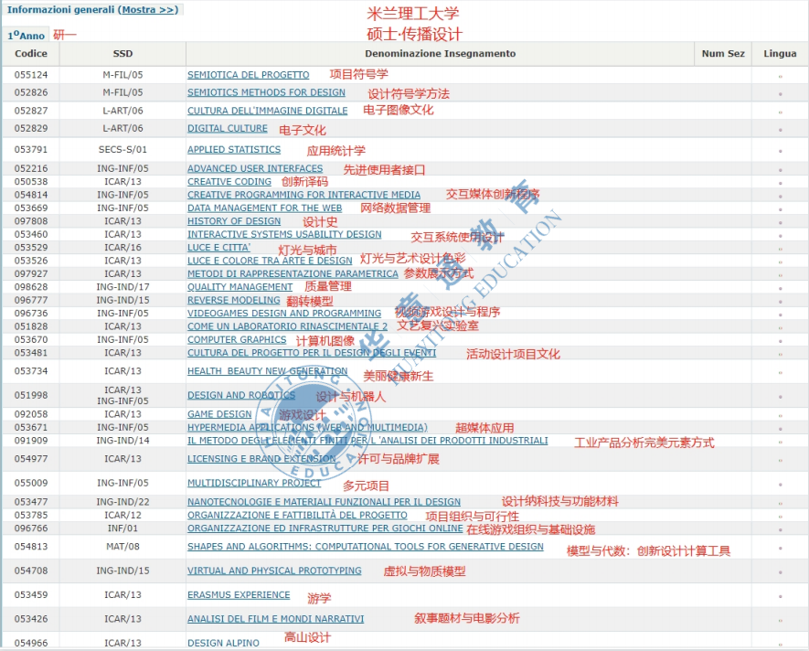Screen dimensions: 809x651
Task: Open INTERACTIVE SYSTEMS USABILITY DESIGN link
Action: coord(284,234)
